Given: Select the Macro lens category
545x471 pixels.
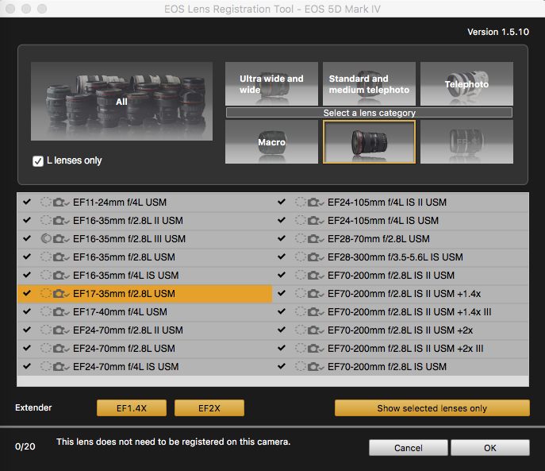Looking at the screenshot, I should point(271,142).
